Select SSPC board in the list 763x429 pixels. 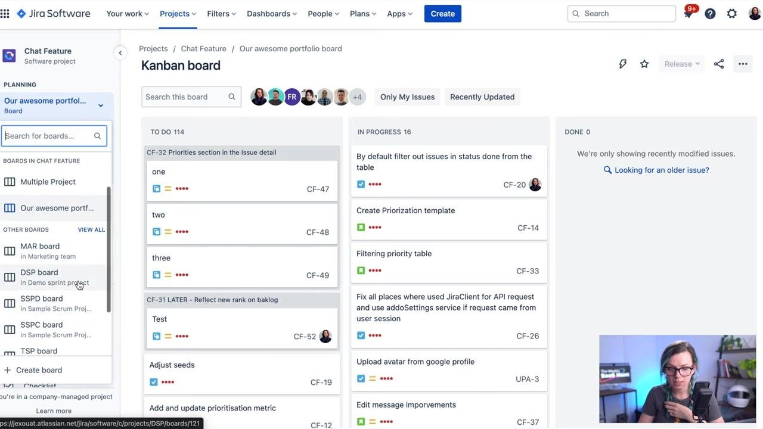55,329
